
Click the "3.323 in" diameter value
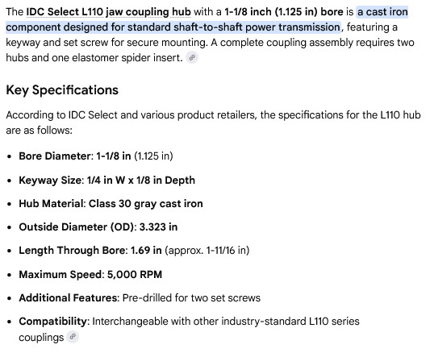[x=158, y=227]
